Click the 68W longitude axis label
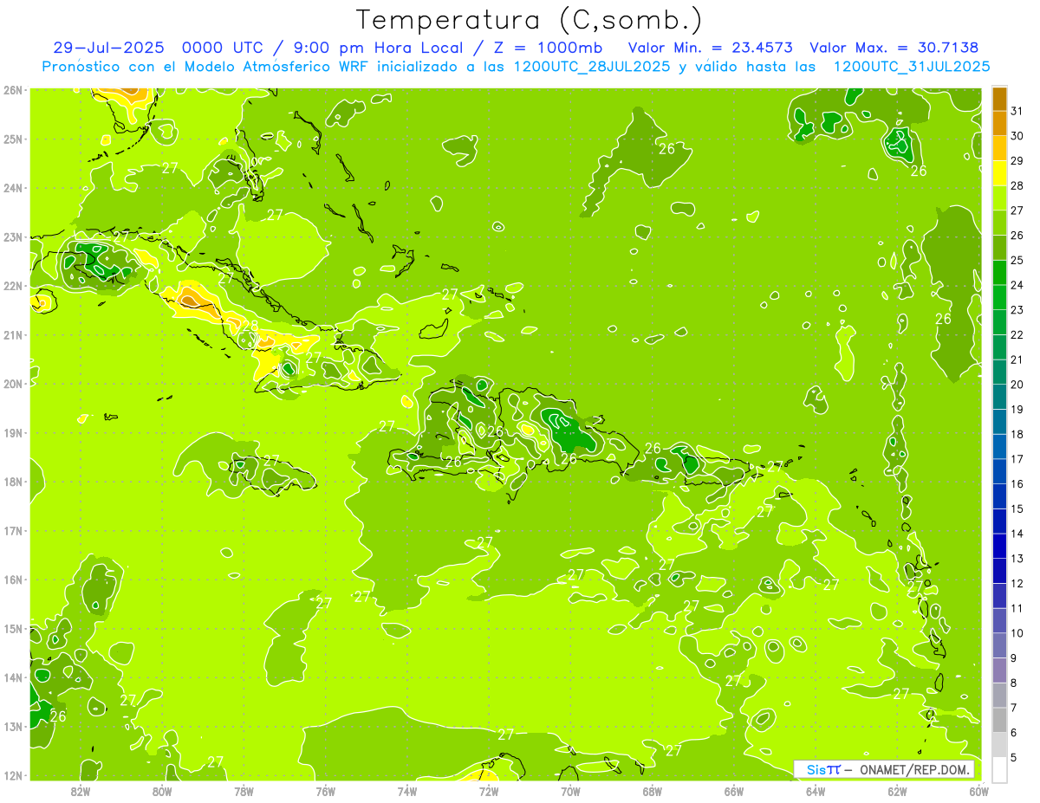Screen dimensions: 1040x803 click(652, 791)
